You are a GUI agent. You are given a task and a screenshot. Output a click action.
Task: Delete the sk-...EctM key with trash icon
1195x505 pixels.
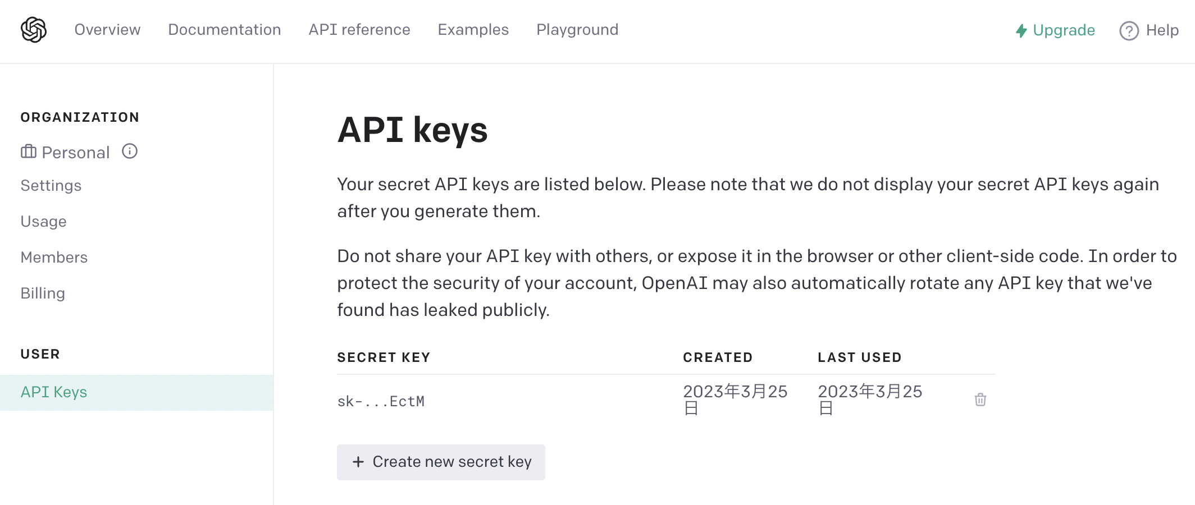point(980,400)
